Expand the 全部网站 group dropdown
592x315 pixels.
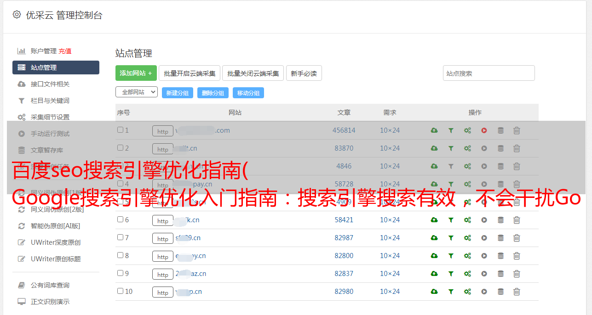(137, 92)
